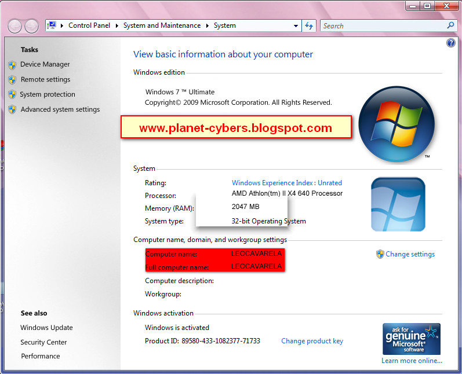Expand arrow after System and Maintenance breadcrumb
Viewport: 462px width, 374px height.
click(208, 25)
